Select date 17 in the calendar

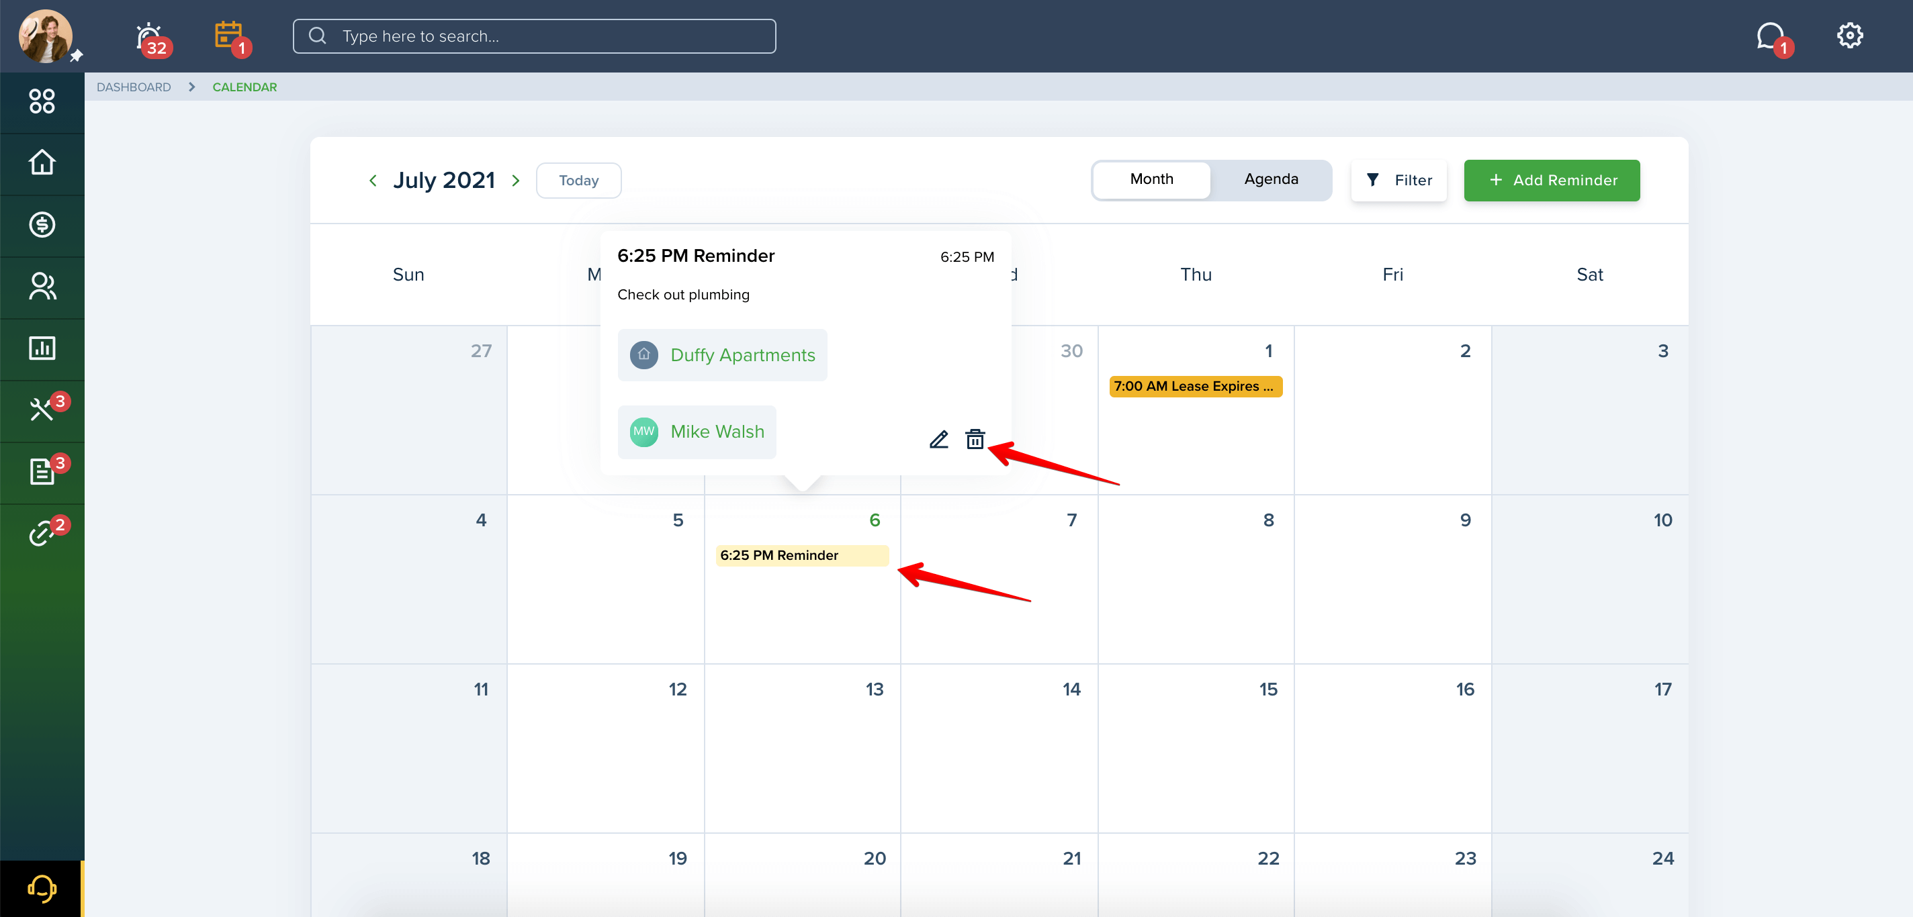[1662, 689]
